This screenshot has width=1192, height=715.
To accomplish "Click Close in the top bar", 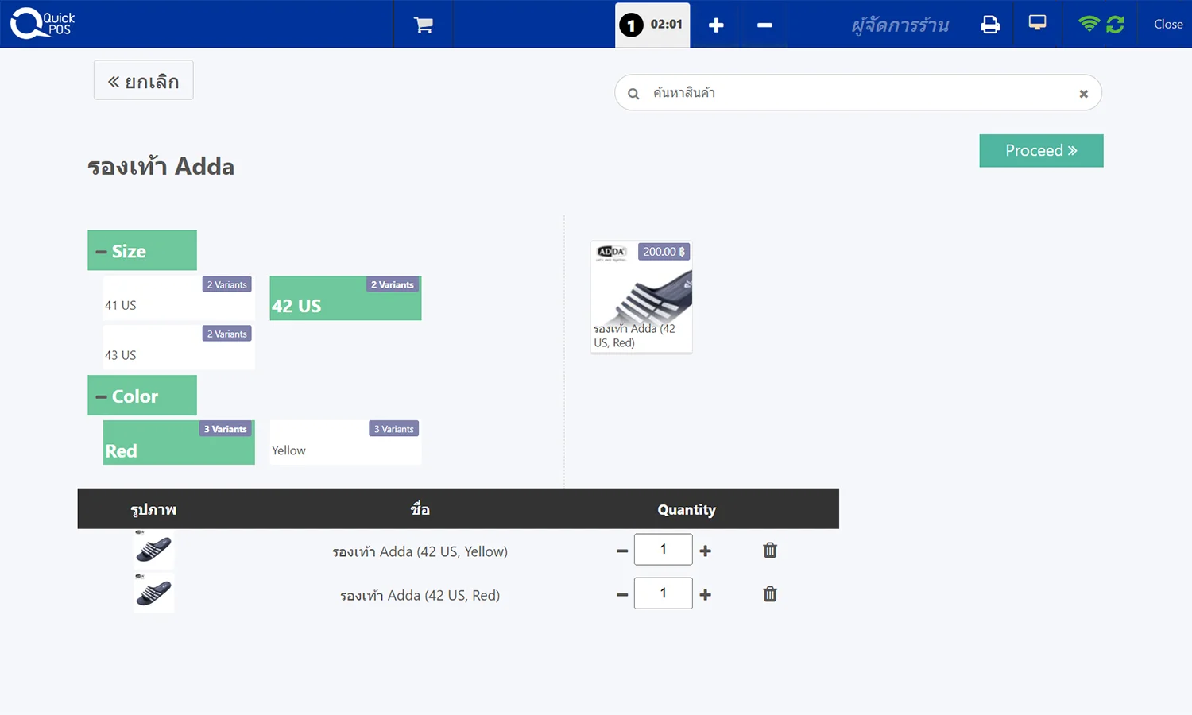I will pyautogui.click(x=1167, y=25).
